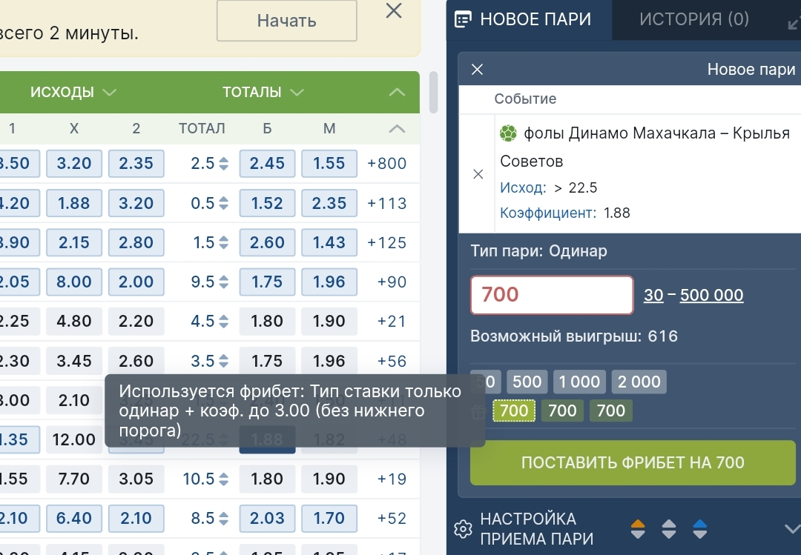Screen dimensions: 801x555
Task: Switch to the История (0) tab
Action: click(x=694, y=19)
